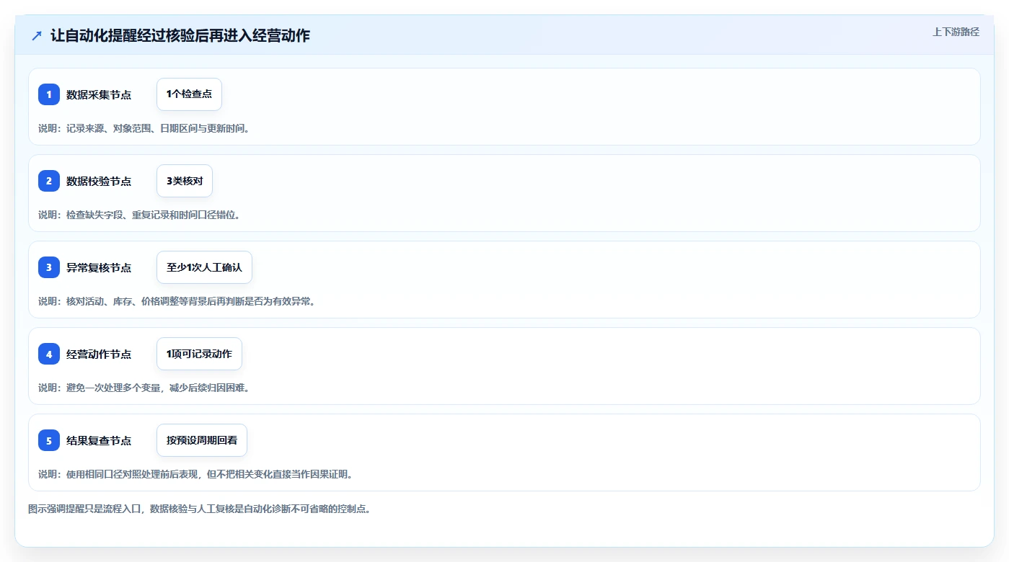This screenshot has height=562, width=1009.
Task: Select the 1个检查点 pill
Action: pos(189,94)
